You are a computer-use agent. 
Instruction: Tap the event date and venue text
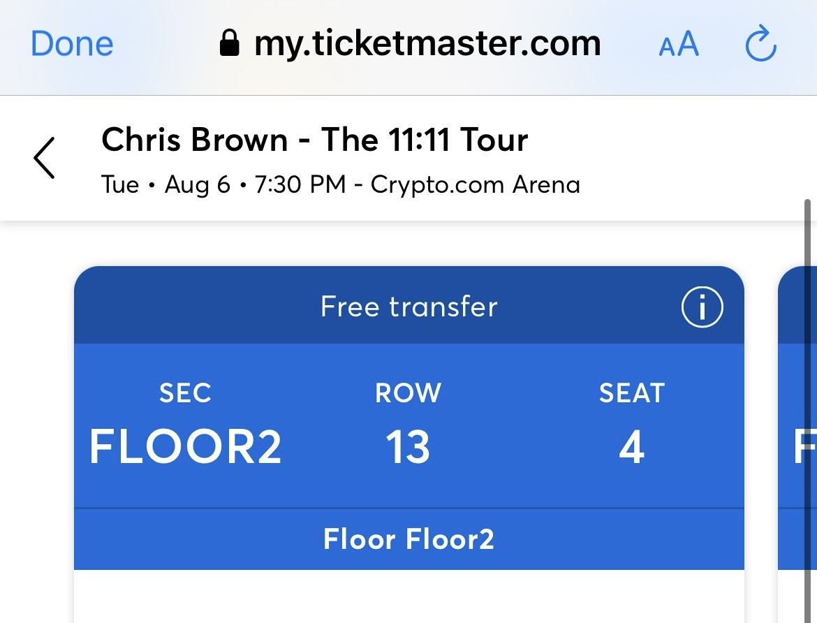(x=341, y=184)
